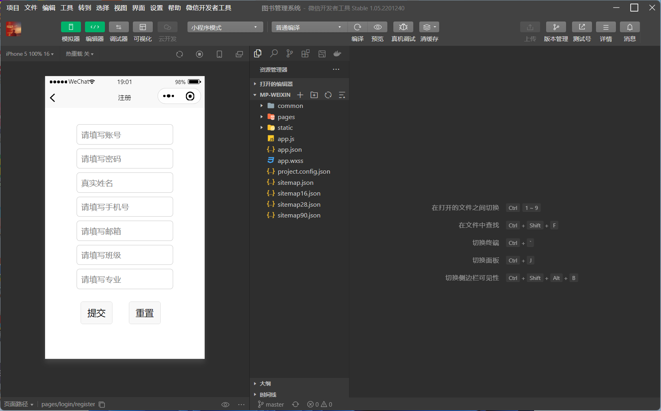Image resolution: width=661 pixels, height=411 pixels.
Task: Open clear cache (清缓存) dropdown
Action: [429, 27]
